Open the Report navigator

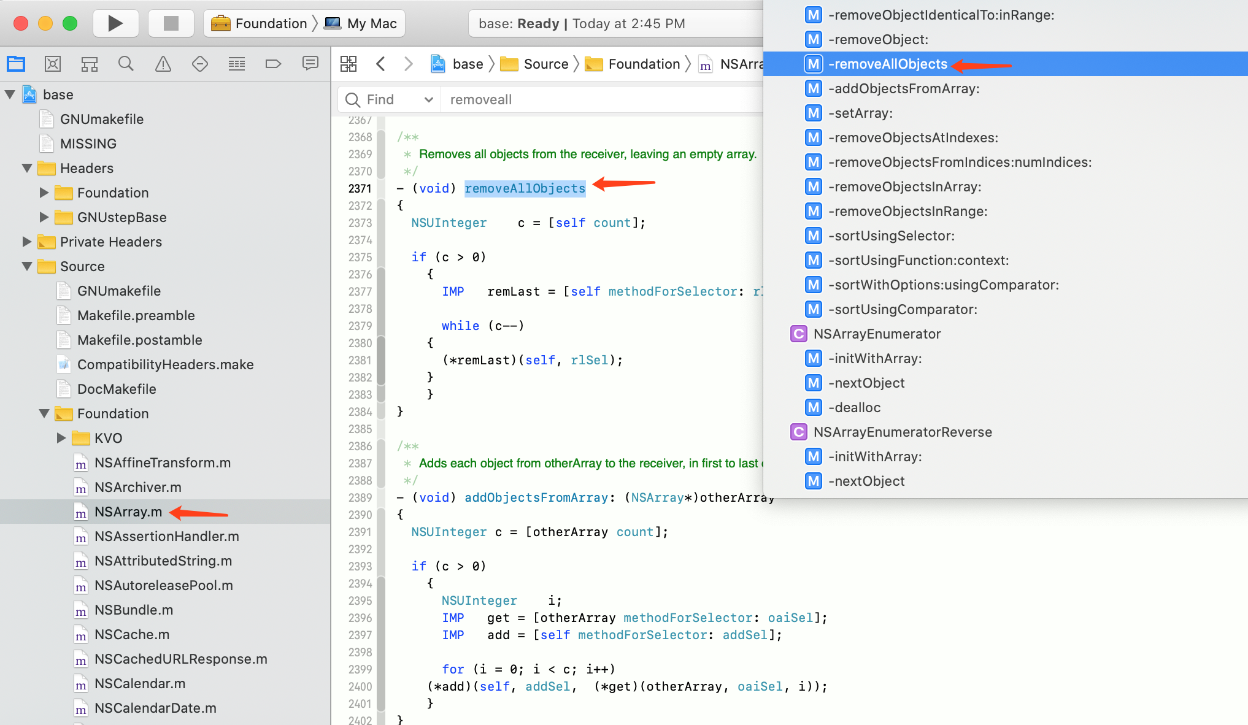(x=310, y=64)
